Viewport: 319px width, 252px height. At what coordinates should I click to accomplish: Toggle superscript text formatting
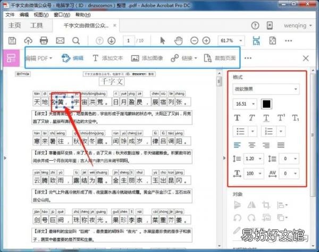pyautogui.click(x=281, y=118)
